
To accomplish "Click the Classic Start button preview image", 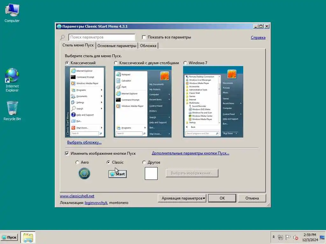I will tap(117, 174).
